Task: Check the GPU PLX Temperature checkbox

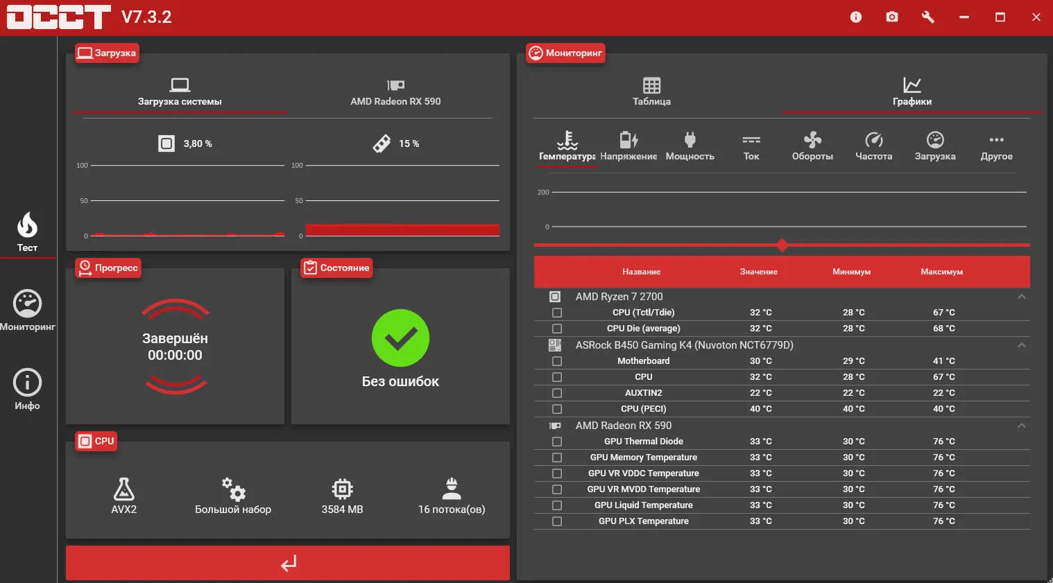Action: (x=557, y=521)
